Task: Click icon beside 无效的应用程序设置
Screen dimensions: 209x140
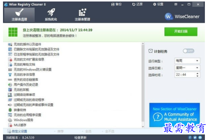Action: tap(10, 115)
